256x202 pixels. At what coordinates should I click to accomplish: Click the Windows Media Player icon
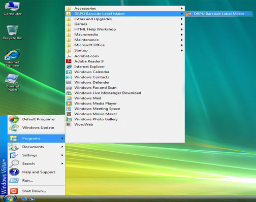69,104
